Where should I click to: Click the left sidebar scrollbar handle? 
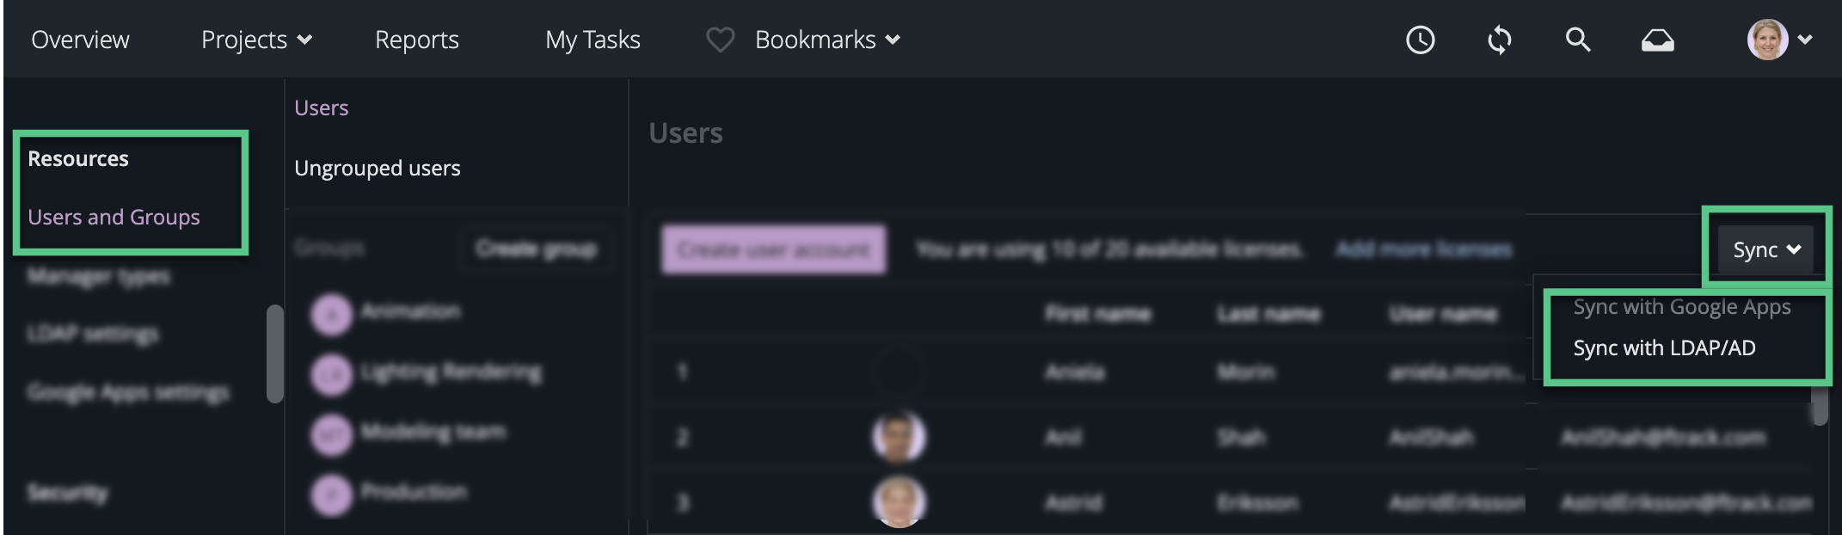coord(275,353)
